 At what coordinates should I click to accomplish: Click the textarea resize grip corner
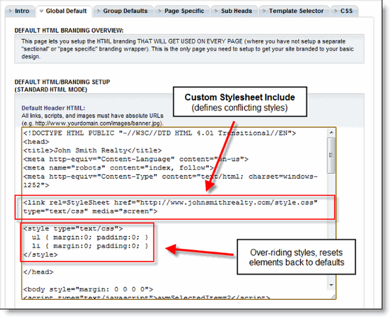(334, 296)
